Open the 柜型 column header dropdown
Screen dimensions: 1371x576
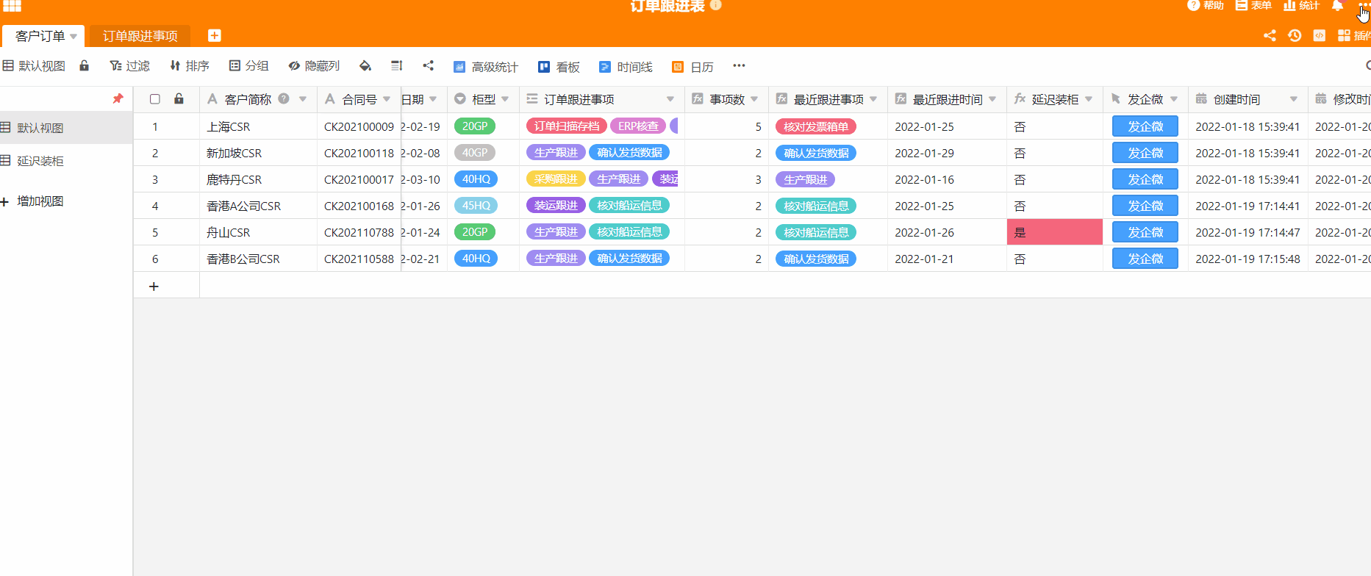505,99
